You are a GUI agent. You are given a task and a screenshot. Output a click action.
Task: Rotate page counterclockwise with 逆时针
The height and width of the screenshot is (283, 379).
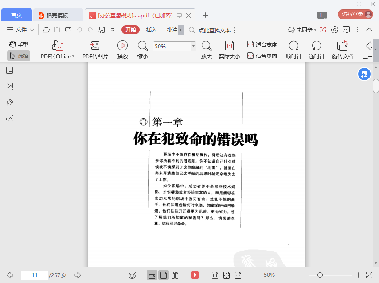[316, 46]
